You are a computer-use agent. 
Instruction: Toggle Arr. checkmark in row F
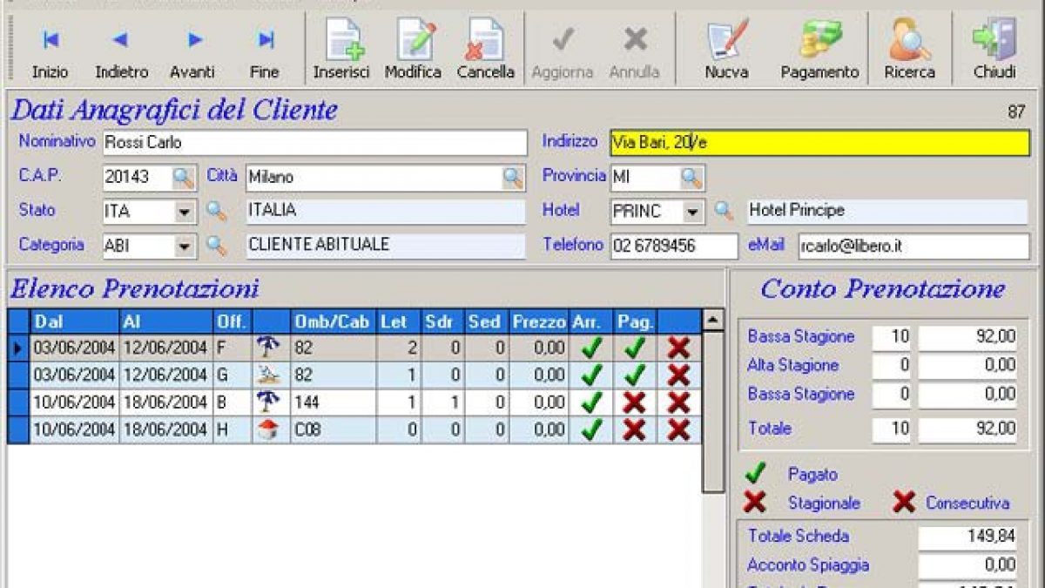[592, 348]
